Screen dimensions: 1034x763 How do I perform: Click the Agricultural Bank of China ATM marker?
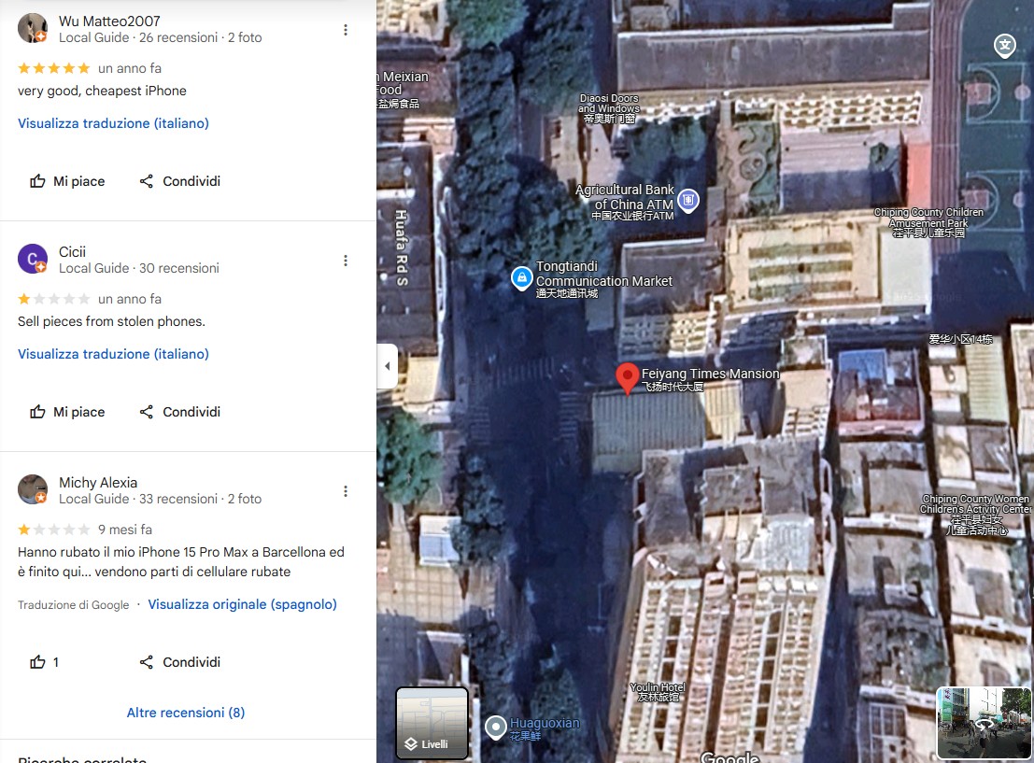click(x=688, y=200)
